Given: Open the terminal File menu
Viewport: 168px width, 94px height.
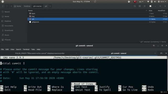Looking at the screenshot, I should (2, 49).
